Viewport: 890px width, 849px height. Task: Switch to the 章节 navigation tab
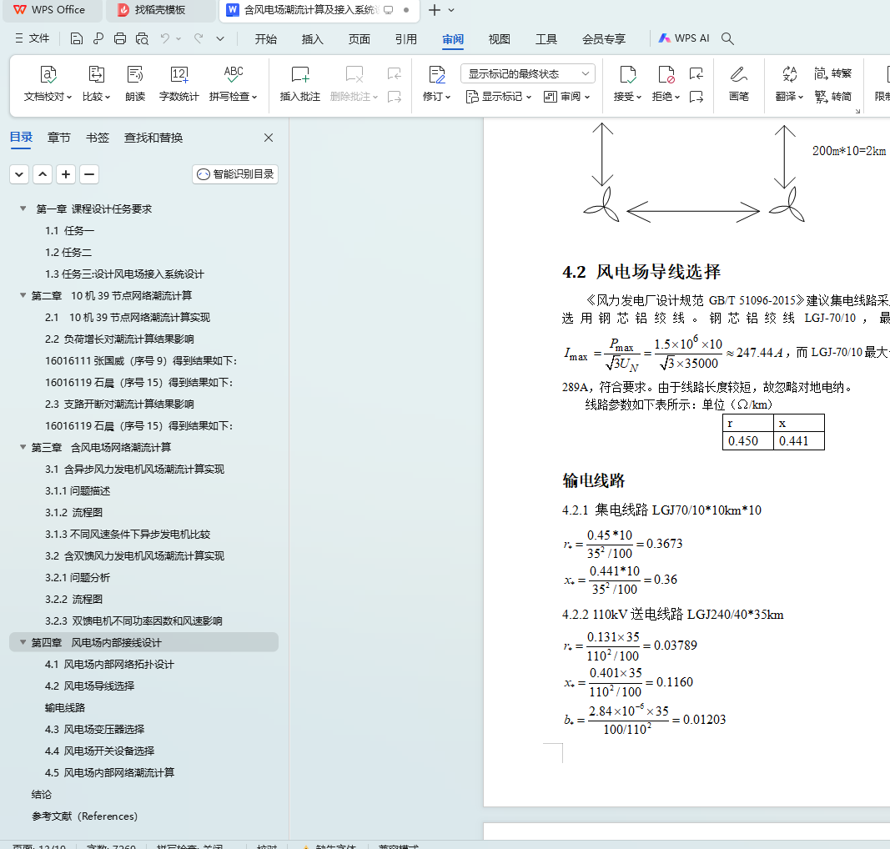59,138
